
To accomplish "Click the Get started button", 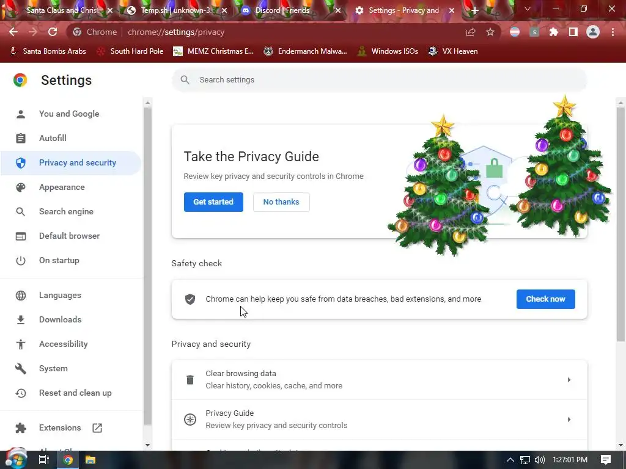I will click(213, 202).
